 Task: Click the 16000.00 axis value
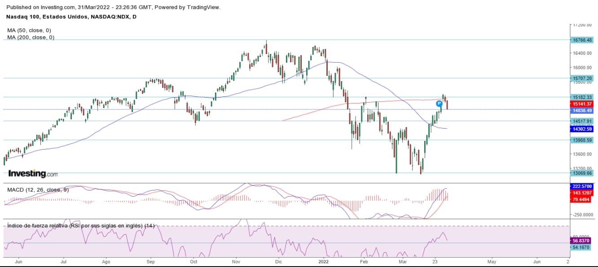(582, 68)
